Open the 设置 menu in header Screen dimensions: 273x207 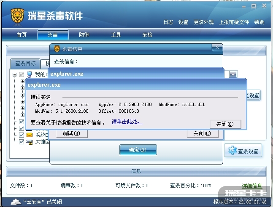pos(183,22)
